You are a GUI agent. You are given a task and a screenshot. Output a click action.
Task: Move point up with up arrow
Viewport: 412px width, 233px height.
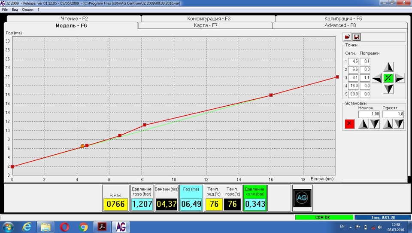coord(388,67)
